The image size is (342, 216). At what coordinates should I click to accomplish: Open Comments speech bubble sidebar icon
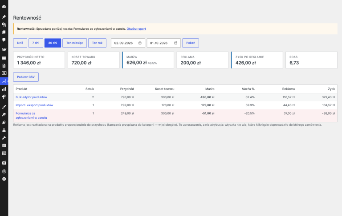click(x=4, y=40)
